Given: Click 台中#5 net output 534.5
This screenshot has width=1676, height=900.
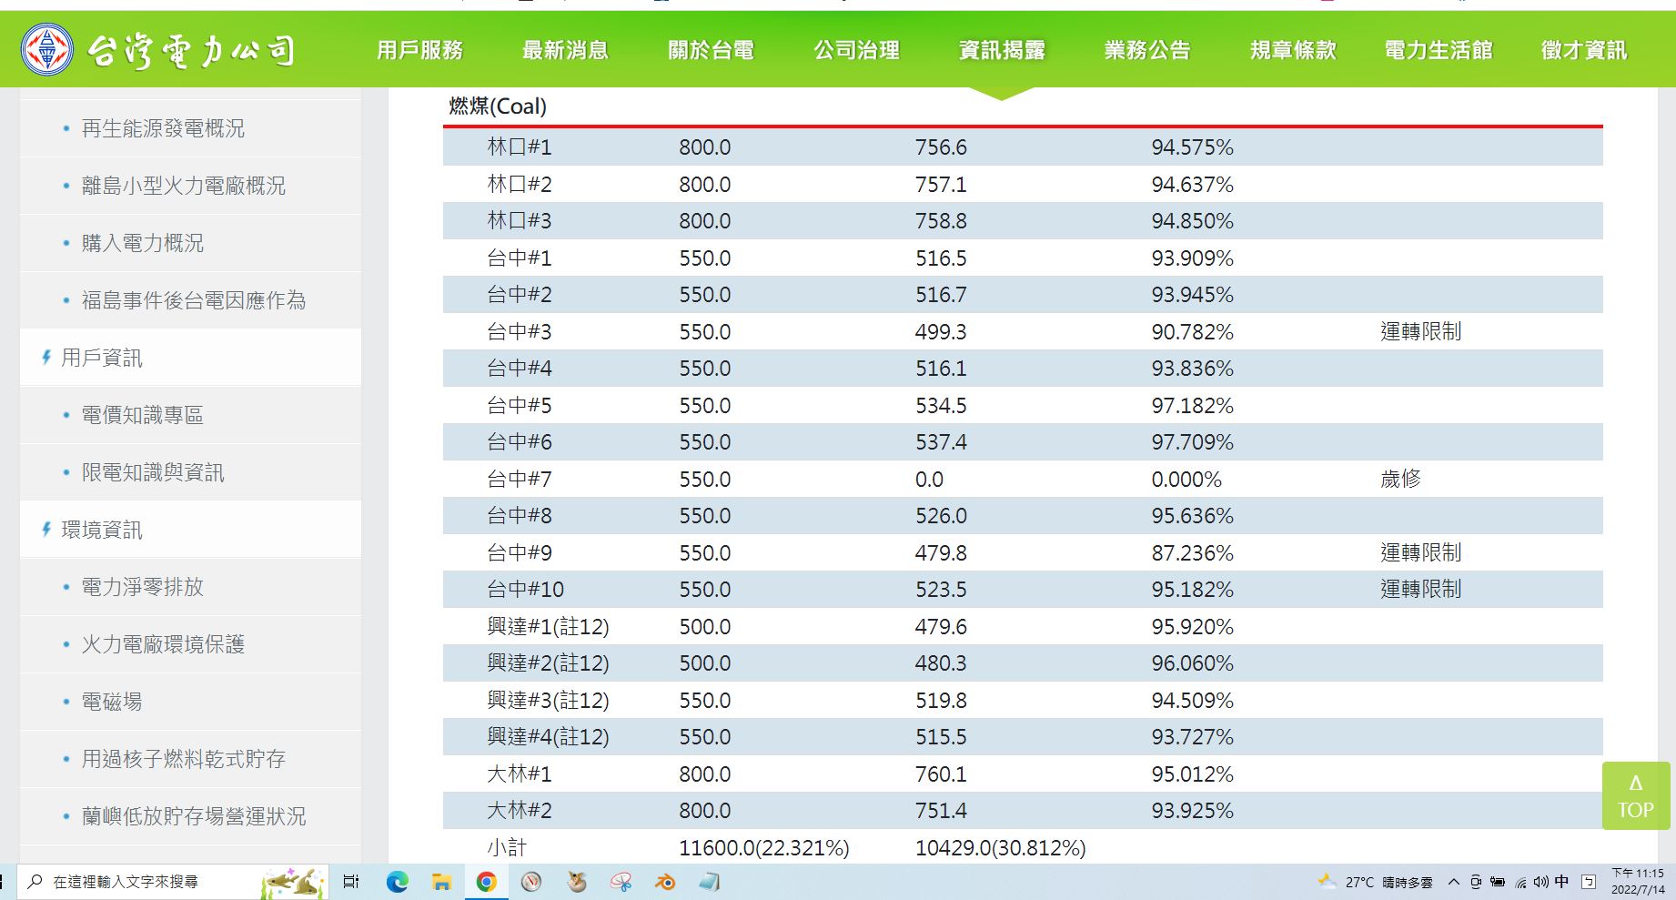Looking at the screenshot, I should tap(941, 405).
